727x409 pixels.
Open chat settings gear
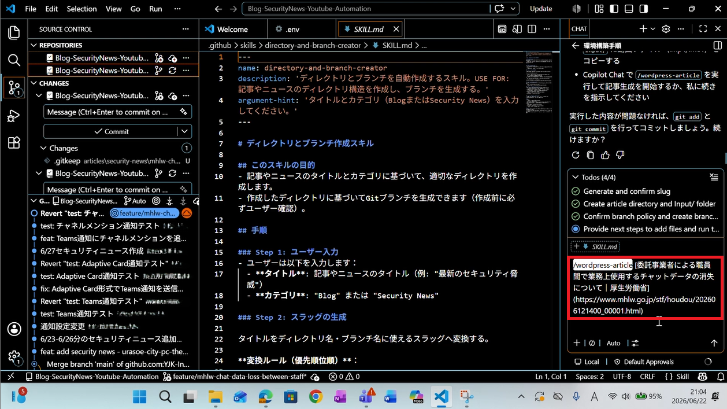[x=666, y=29]
